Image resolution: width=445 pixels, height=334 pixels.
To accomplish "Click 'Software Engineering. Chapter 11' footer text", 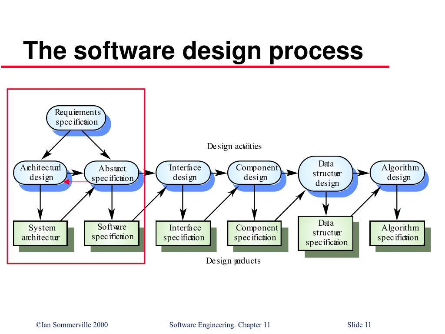I will (219, 324).
